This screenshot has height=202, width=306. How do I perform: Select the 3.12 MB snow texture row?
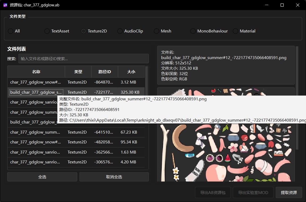click(x=36, y=82)
